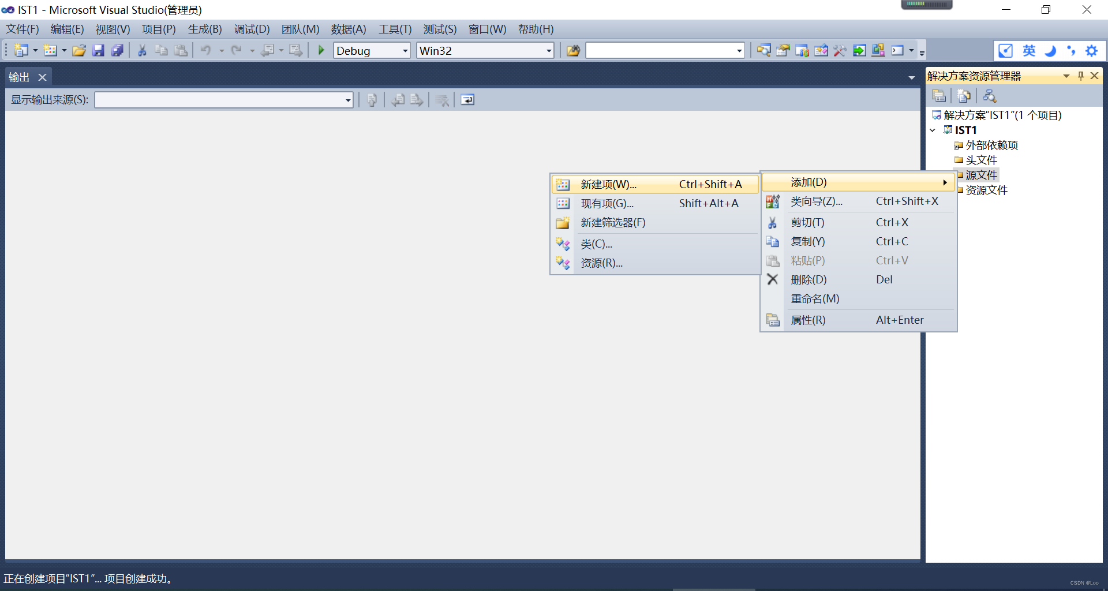Toggle word wrap in the Output window
1108x591 pixels.
467,100
